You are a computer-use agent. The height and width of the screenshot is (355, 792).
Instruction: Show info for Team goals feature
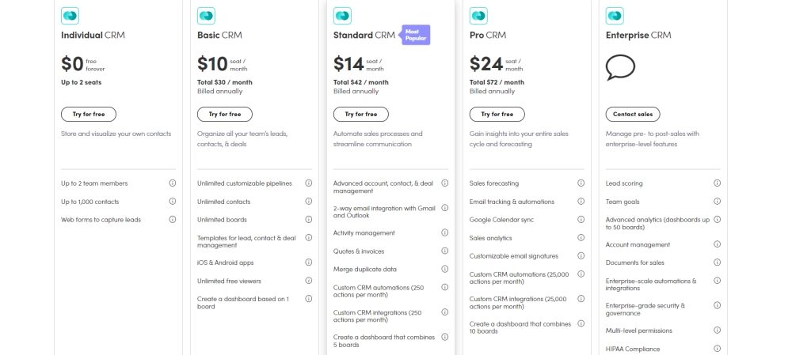[x=717, y=202]
